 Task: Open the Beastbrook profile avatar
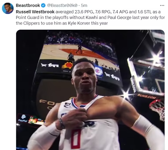[x=8, y=8]
